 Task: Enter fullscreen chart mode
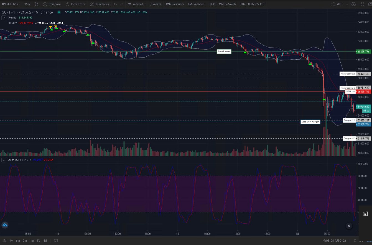pyautogui.click(x=362, y=4)
